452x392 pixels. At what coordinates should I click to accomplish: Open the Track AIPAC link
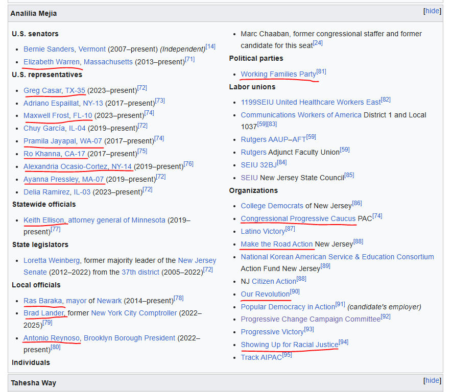tap(261, 357)
